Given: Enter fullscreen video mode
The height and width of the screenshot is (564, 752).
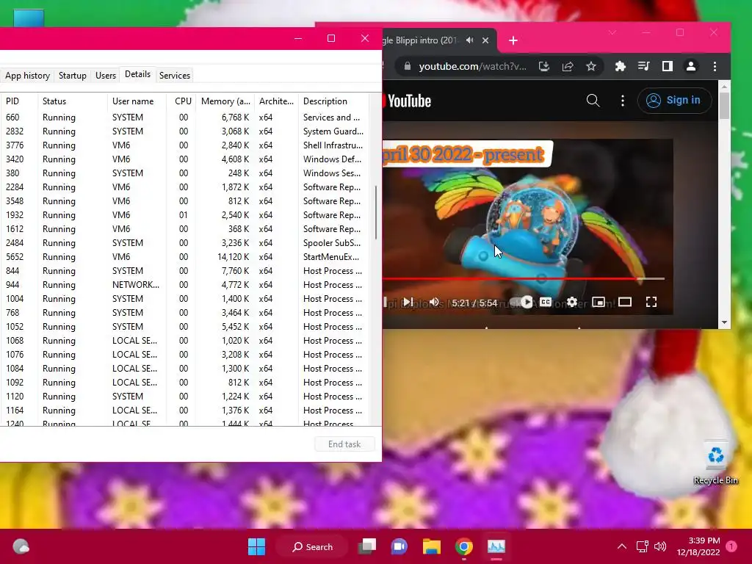Looking at the screenshot, I should point(651,302).
